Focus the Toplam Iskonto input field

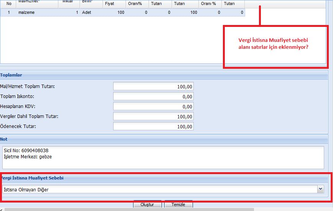153,96
